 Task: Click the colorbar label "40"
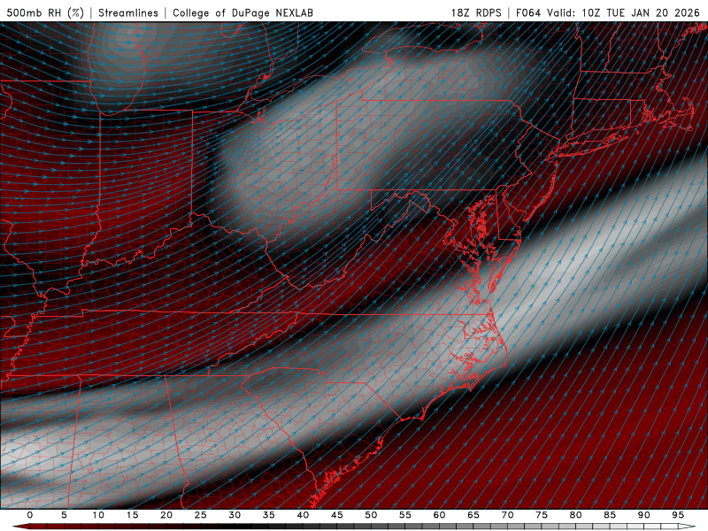click(x=303, y=515)
